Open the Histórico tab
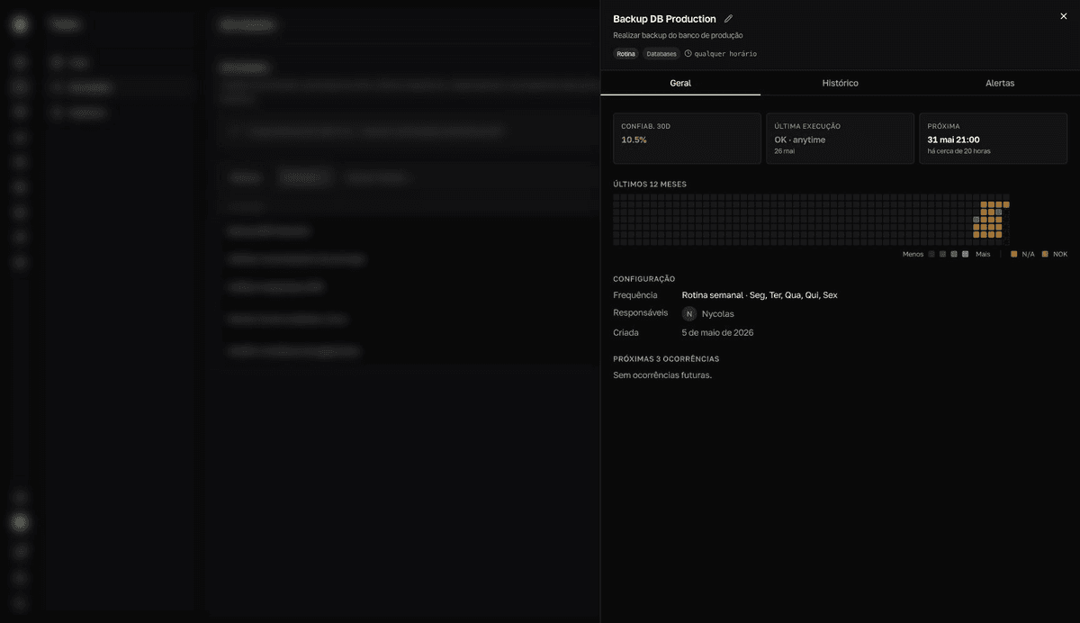Image resolution: width=1080 pixels, height=623 pixels. coord(840,83)
